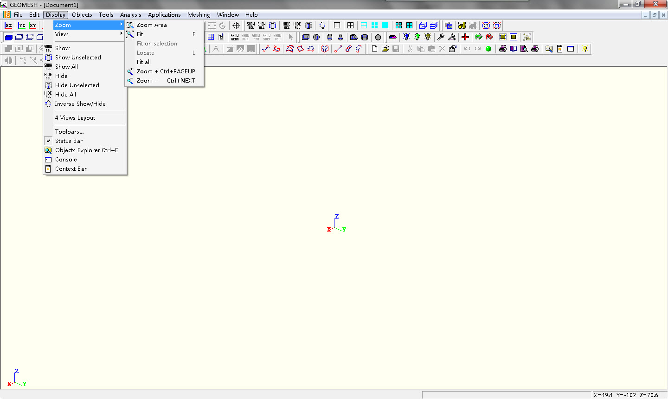Click the crosshair target toolbar icon
This screenshot has height=399, width=668.
[x=236, y=26]
